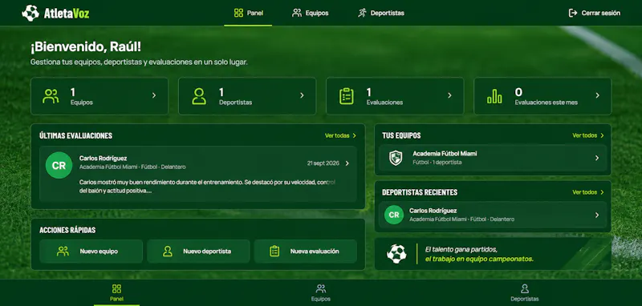Click the Panel grid icon in top navigation

pos(238,13)
